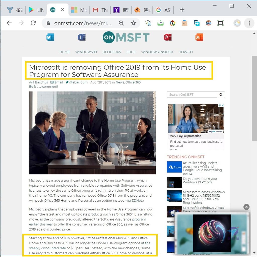Click the OnMSFT site logo
The height and width of the screenshot is (257, 257).
[126, 37]
